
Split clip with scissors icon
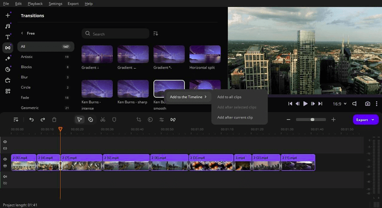point(103,120)
